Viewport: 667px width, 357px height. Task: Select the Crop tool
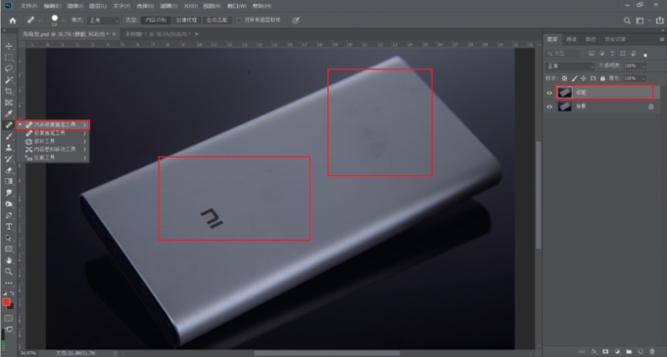[x=9, y=91]
